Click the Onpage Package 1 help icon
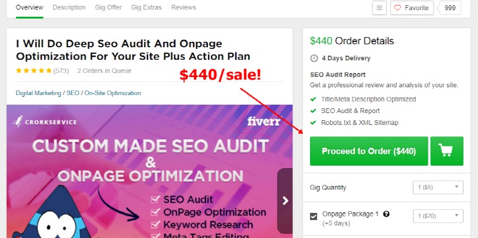 click(x=386, y=214)
